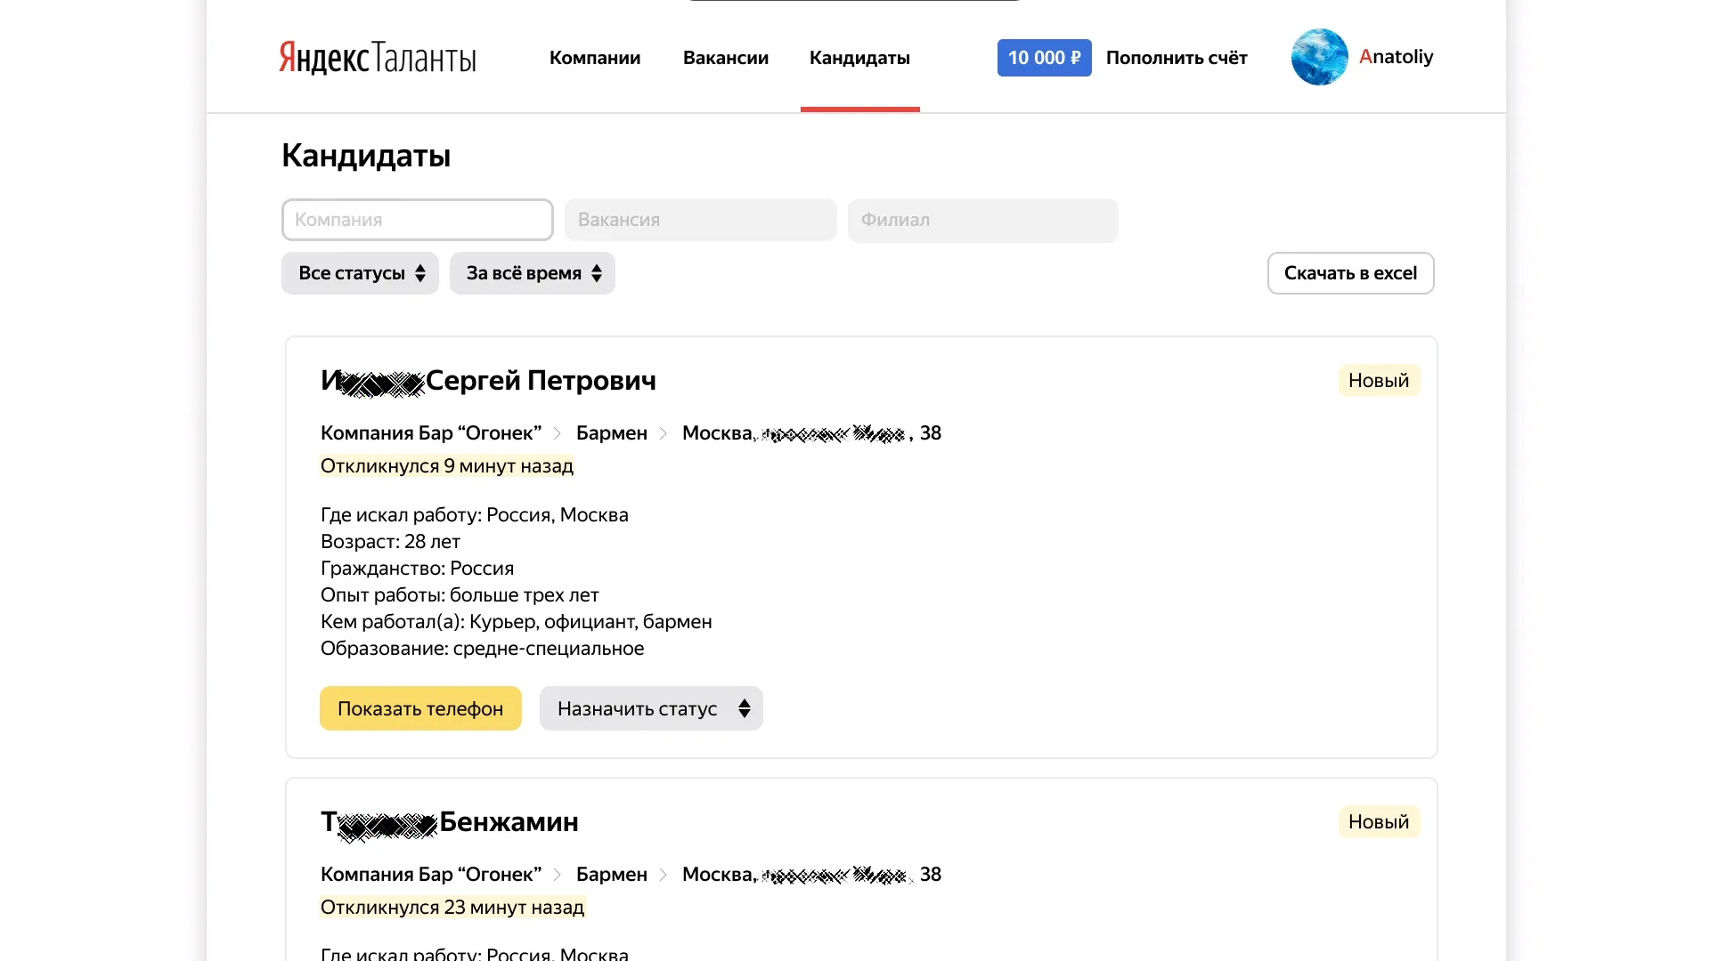1710x961 pixels.
Task: Go to the Вакансии section
Action: coord(726,58)
